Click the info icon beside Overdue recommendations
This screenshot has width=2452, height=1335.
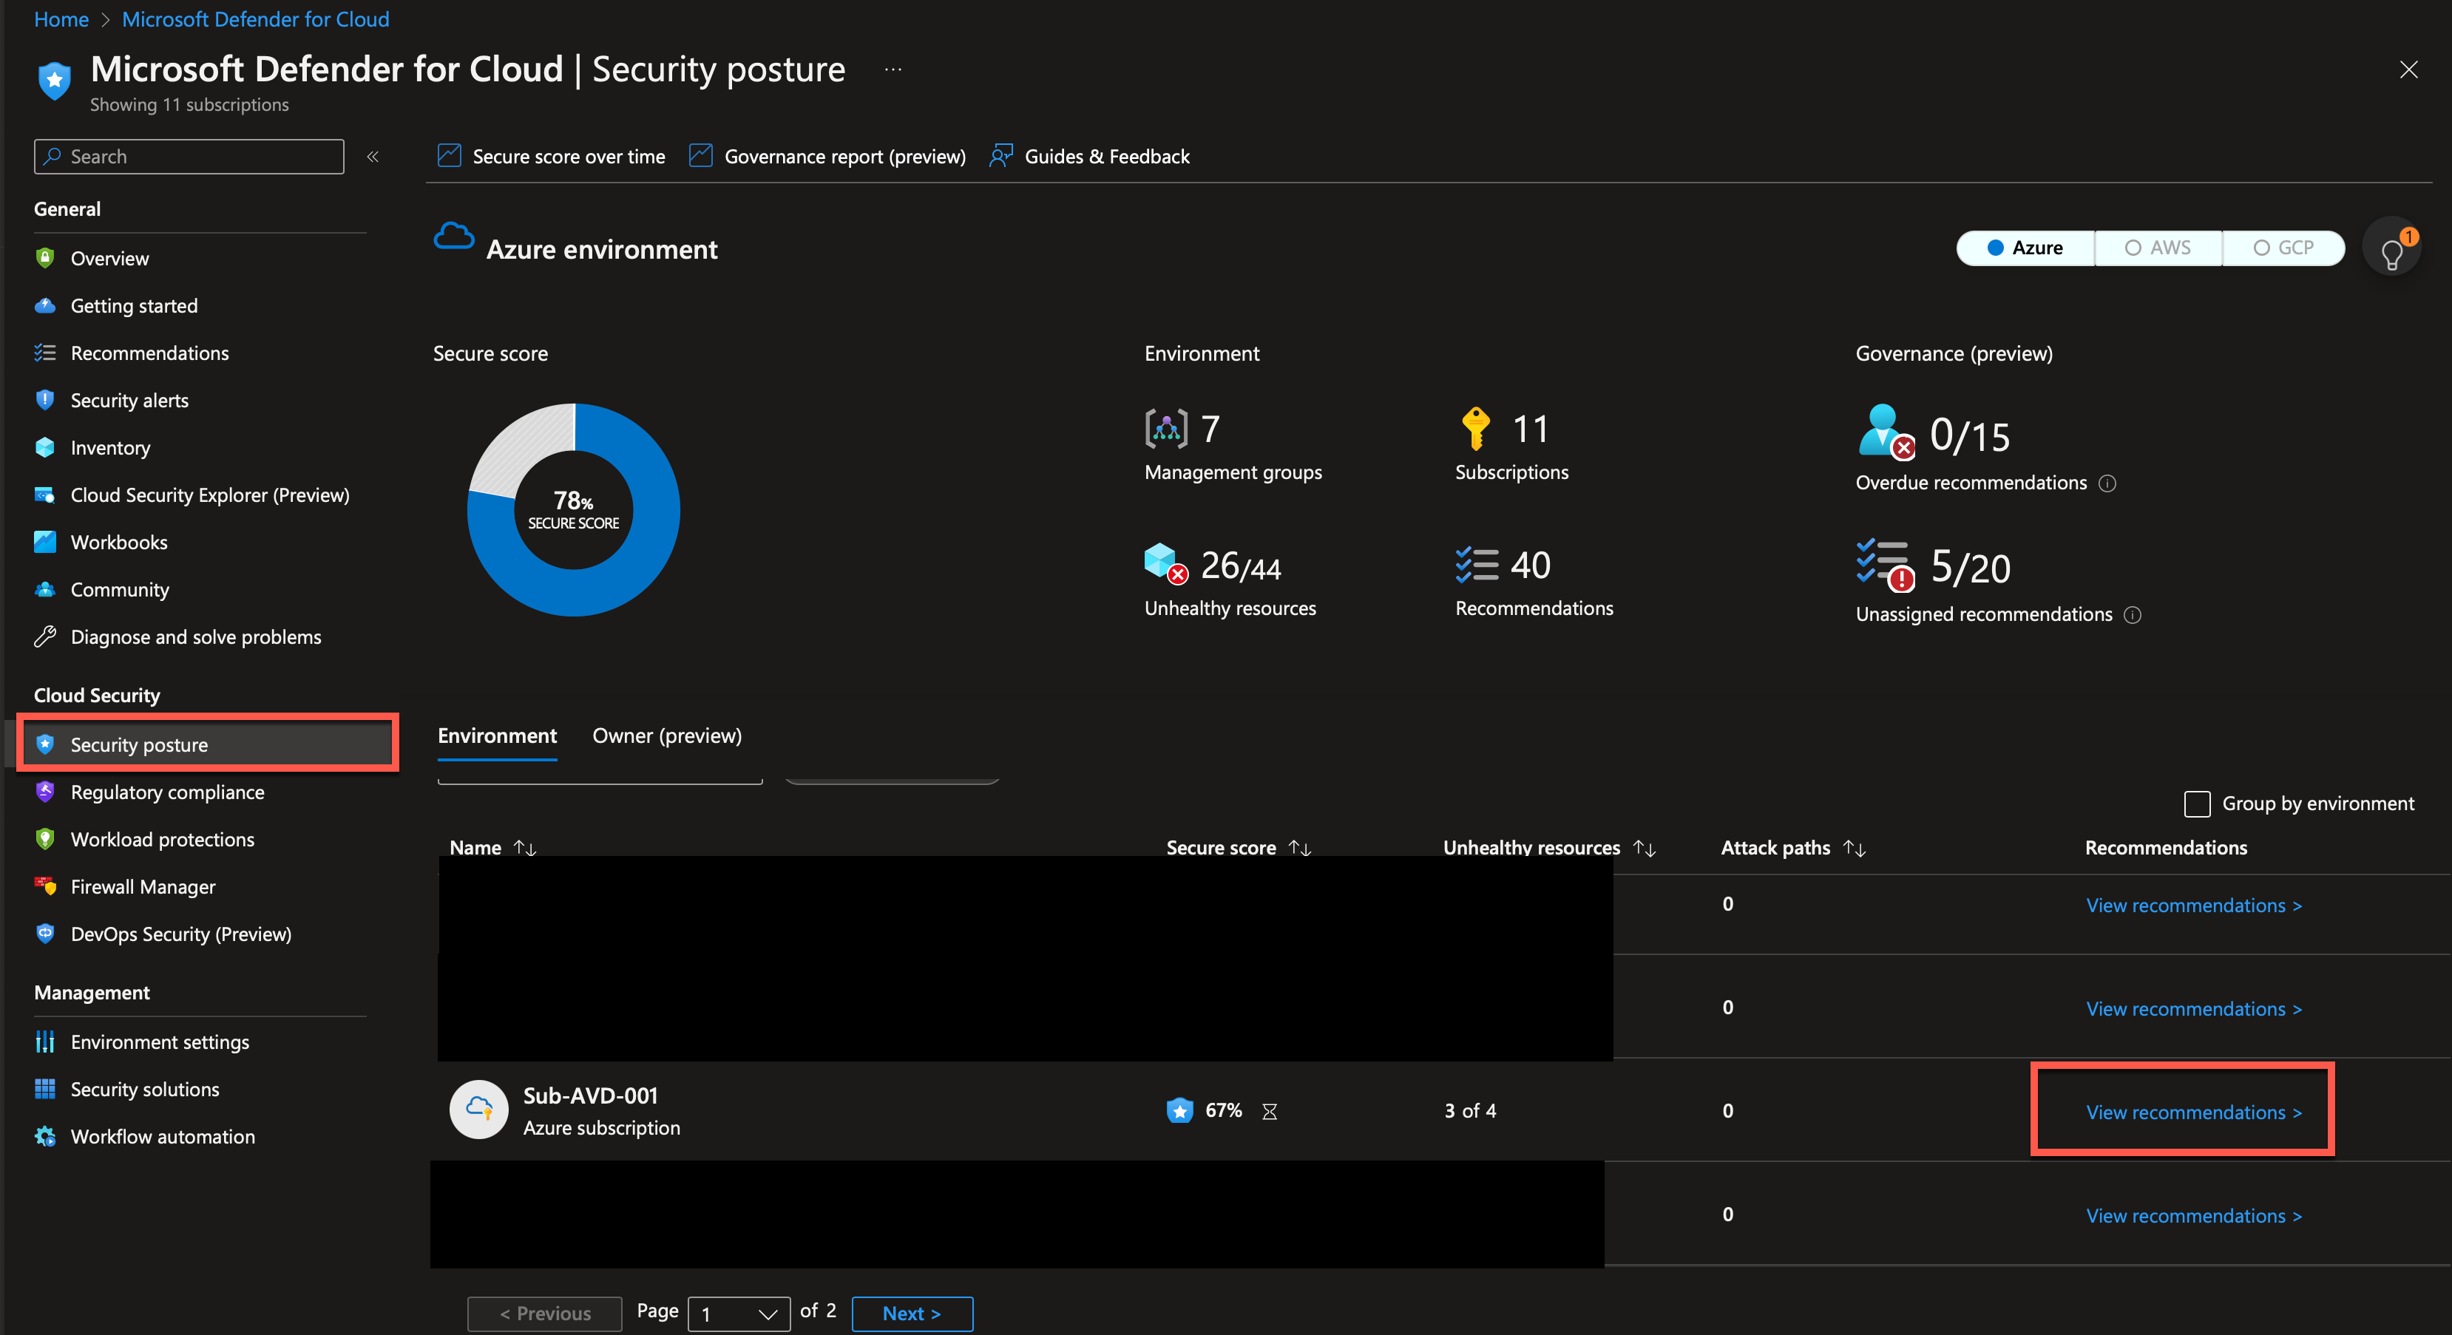2107,483
